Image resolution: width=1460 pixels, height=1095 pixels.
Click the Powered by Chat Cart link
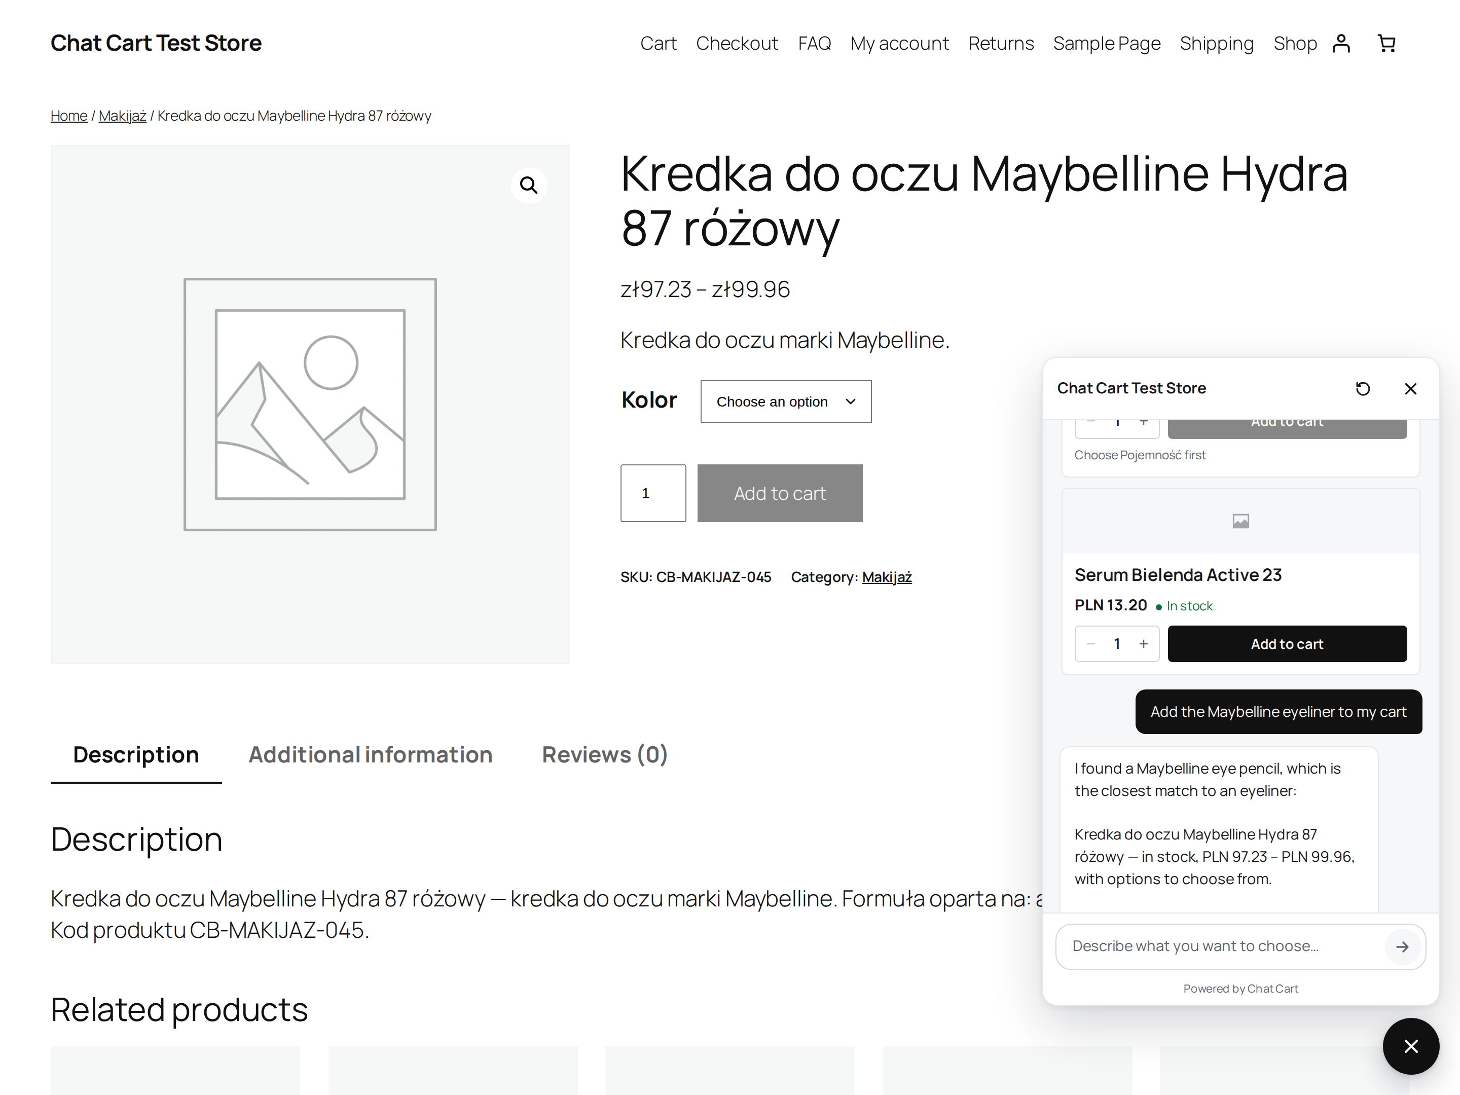(1240, 989)
